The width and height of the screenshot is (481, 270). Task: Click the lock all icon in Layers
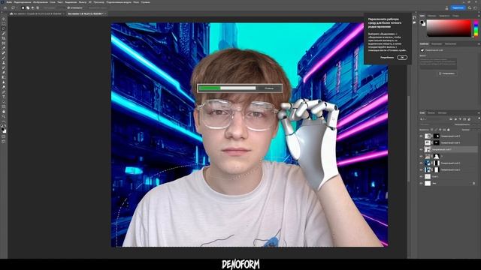449,130
